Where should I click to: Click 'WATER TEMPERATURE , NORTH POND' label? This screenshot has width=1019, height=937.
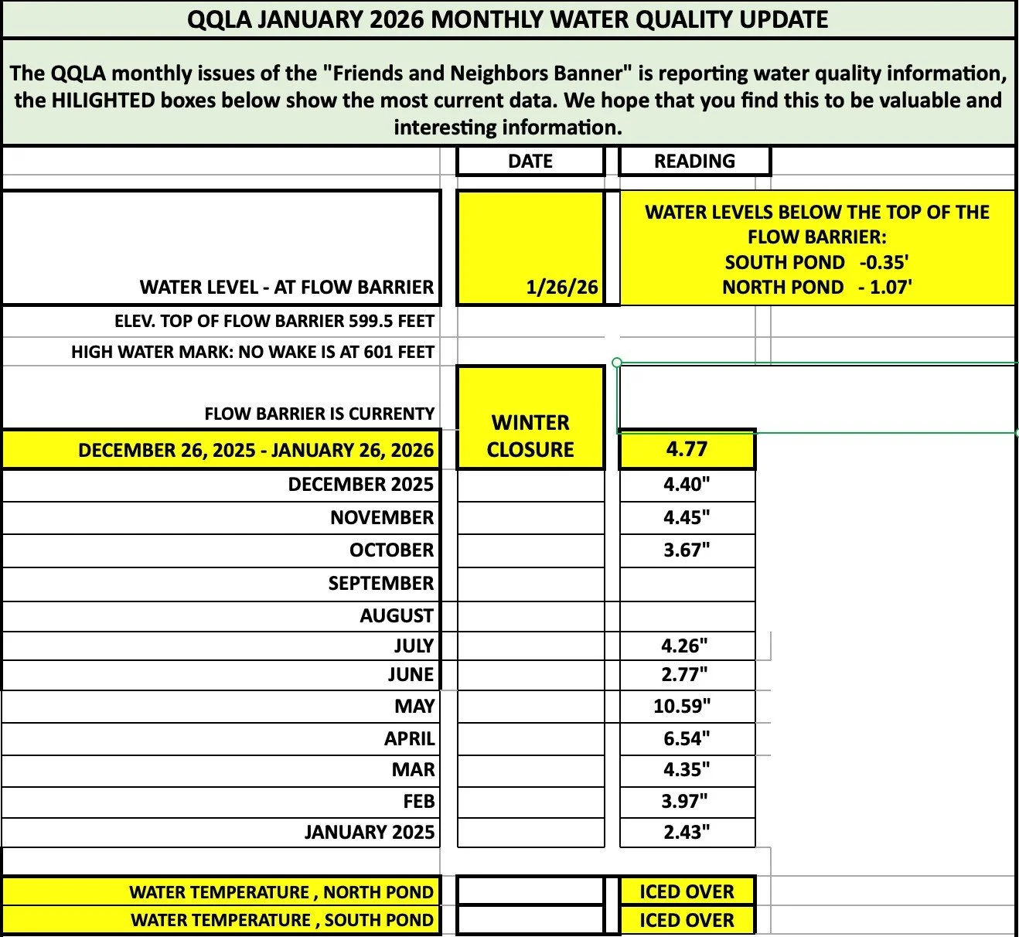click(x=281, y=892)
